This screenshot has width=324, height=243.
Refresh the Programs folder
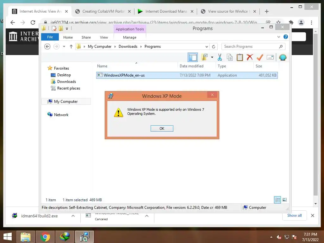coord(214,47)
